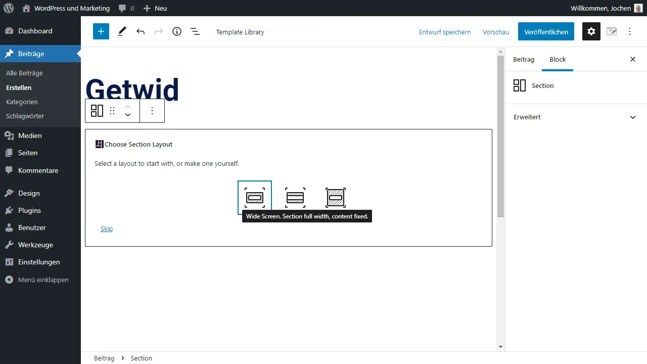Click the Section block type toolbar icon
The image size is (647, 364).
97,111
